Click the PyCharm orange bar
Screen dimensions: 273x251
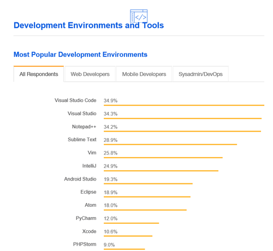coord(131,223)
